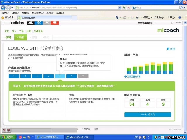Click the 返回 back arrow link
The height and width of the screenshot is (140, 187).
[171, 49]
